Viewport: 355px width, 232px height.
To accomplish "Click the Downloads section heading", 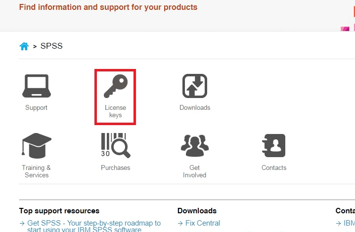I will [x=197, y=211].
